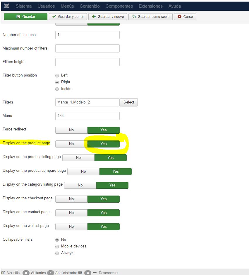249x275 pixels.
Task: Set Display on product compare page to Yes
Action: tap(116, 171)
